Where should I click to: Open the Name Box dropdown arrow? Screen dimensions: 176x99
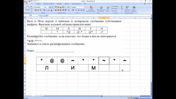38,15
